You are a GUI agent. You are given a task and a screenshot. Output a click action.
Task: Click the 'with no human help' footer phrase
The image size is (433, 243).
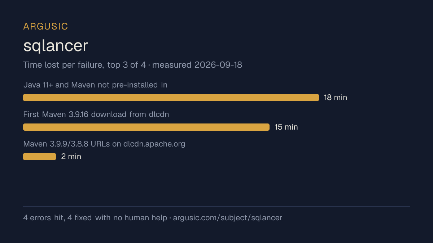point(131,218)
